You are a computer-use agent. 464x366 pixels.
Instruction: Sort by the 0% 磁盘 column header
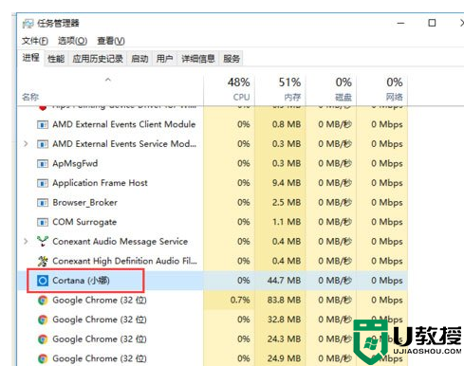click(331, 89)
